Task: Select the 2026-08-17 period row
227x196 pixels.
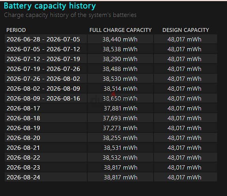Action: 111,108
